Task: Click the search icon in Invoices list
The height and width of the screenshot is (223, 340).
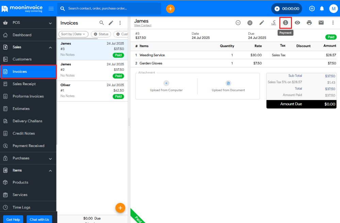Action: 102,23
